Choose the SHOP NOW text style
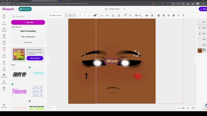 19,108
